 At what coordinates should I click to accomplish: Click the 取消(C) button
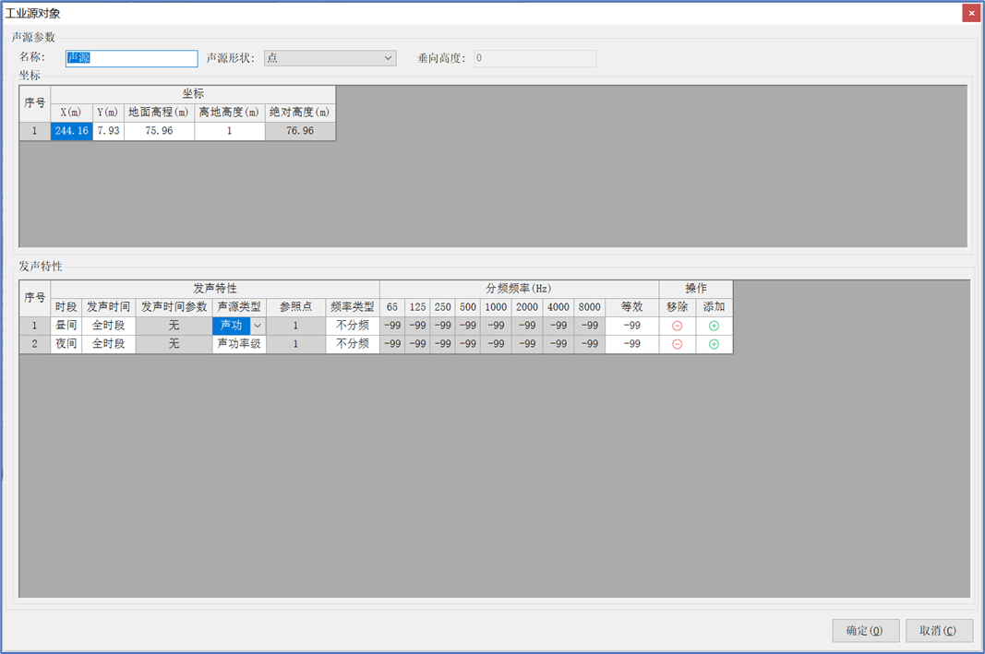point(939,631)
